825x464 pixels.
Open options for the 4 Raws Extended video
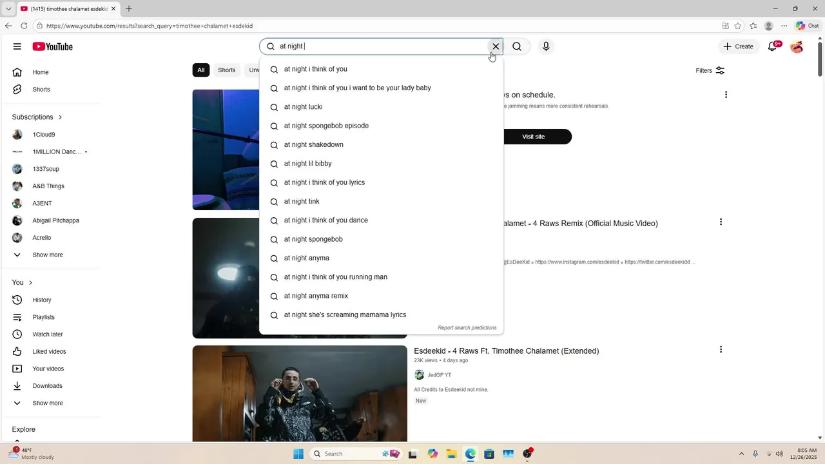(721, 349)
